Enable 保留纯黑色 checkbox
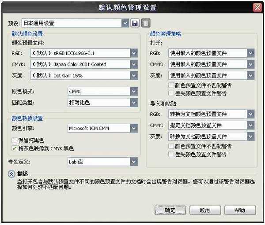265x225 pixels. [15, 140]
